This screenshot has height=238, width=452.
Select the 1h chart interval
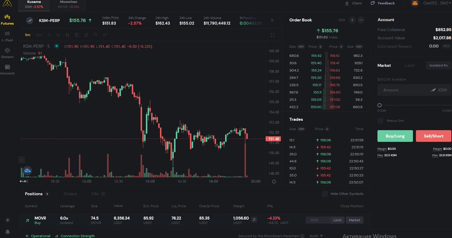[49, 35]
